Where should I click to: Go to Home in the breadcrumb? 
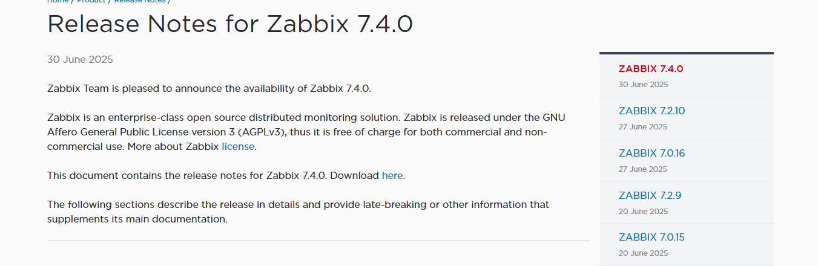(58, 2)
